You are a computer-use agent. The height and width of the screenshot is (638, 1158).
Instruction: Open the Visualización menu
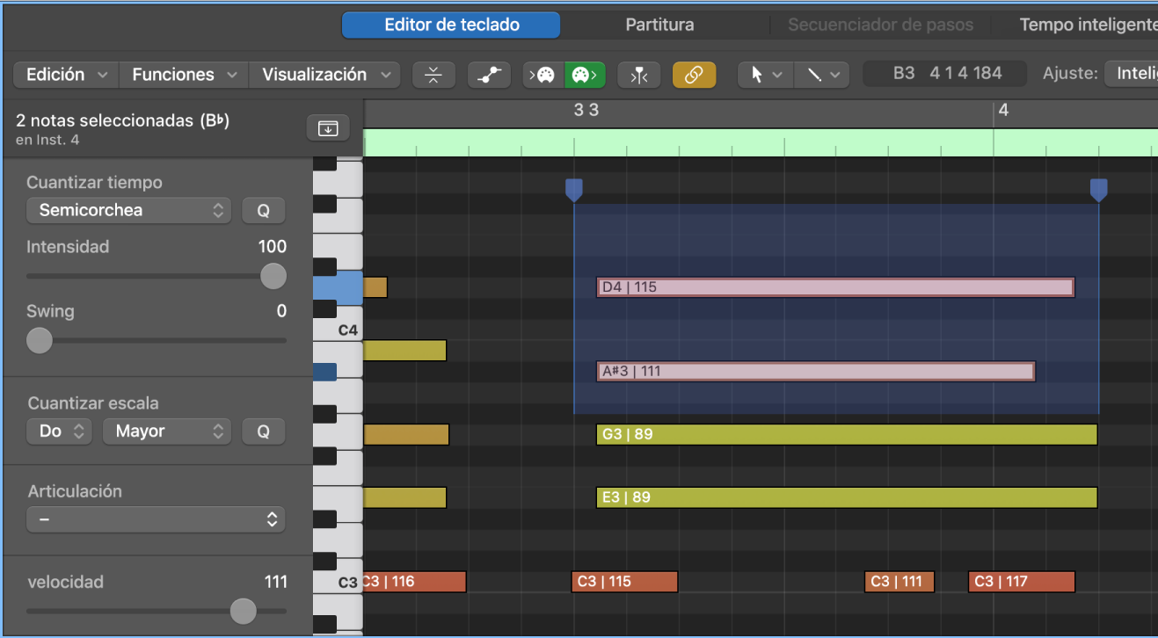(324, 75)
